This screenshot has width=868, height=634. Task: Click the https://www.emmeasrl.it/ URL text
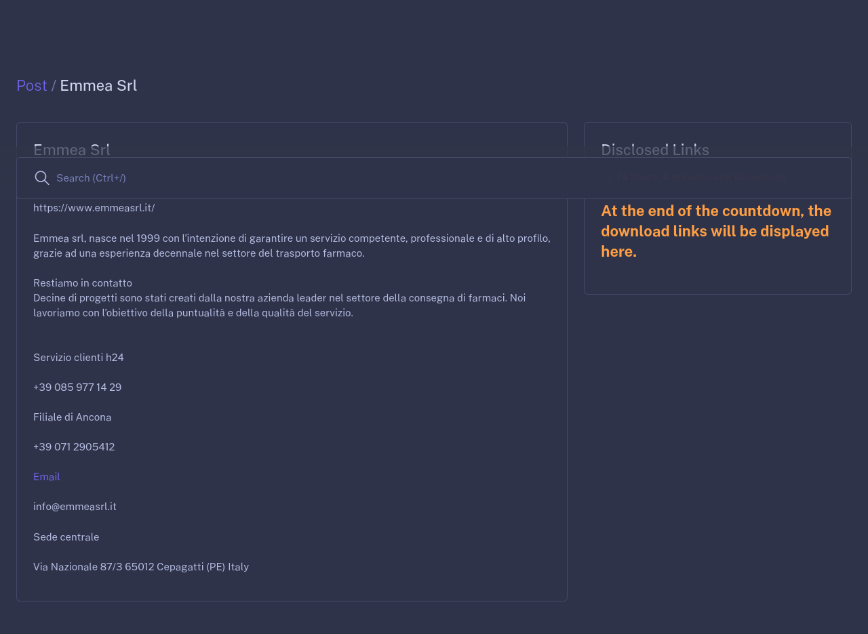click(94, 208)
